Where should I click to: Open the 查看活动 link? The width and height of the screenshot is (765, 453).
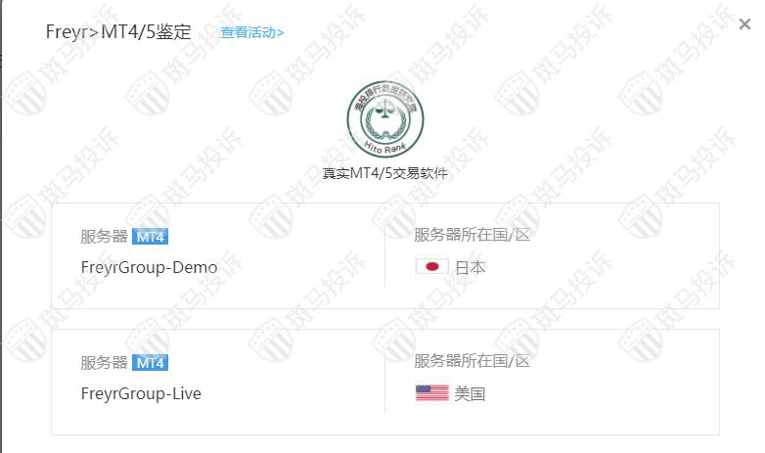251,32
